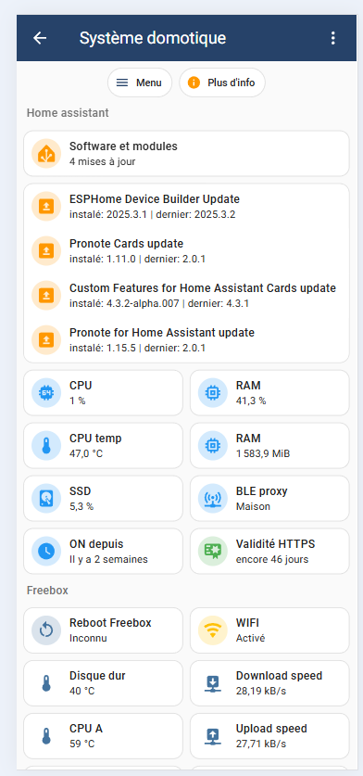Open the Menu chip

coord(140,83)
